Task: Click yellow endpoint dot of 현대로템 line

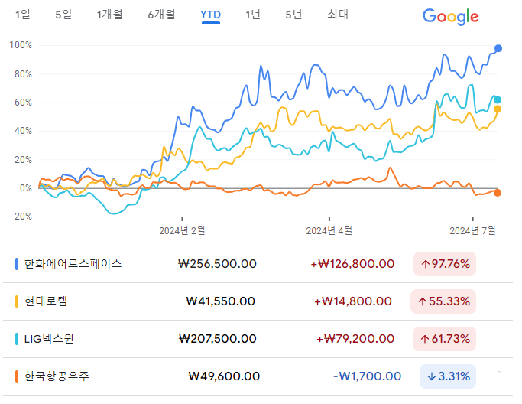Action: click(x=498, y=109)
